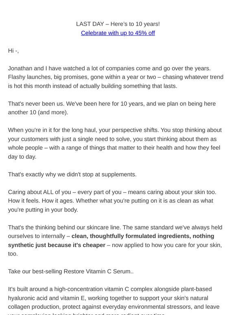
Task: Click the text 'another 10 (and more).'
Action: pos(38,112)
